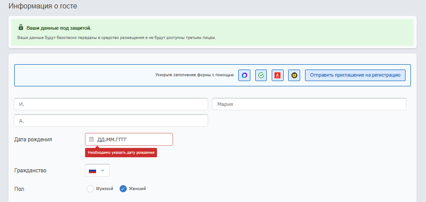Viewport: 426px width, 202px height.
Task: Click Отправить приглашение на регистрацию button
Action: point(355,75)
